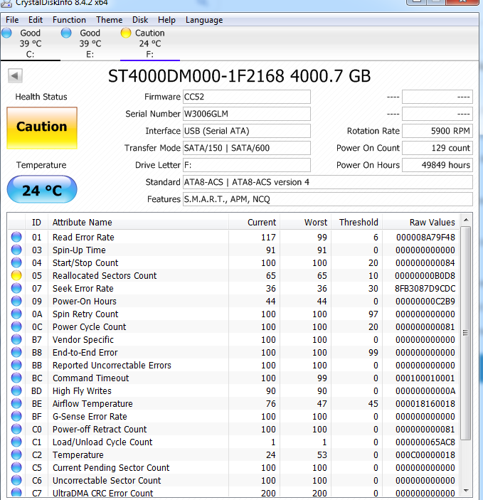Click status orb for Load/Unload Cycle Count
483x500 pixels.
click(16, 442)
